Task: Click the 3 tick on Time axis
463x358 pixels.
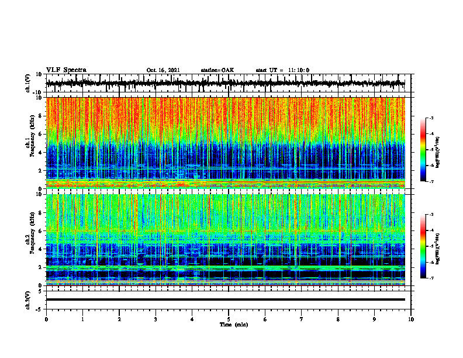Action: 156,319
